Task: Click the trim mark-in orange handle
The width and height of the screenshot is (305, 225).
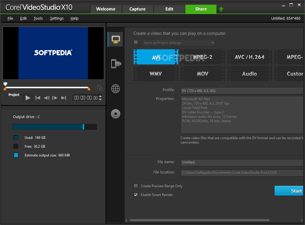Action: pos(5,89)
